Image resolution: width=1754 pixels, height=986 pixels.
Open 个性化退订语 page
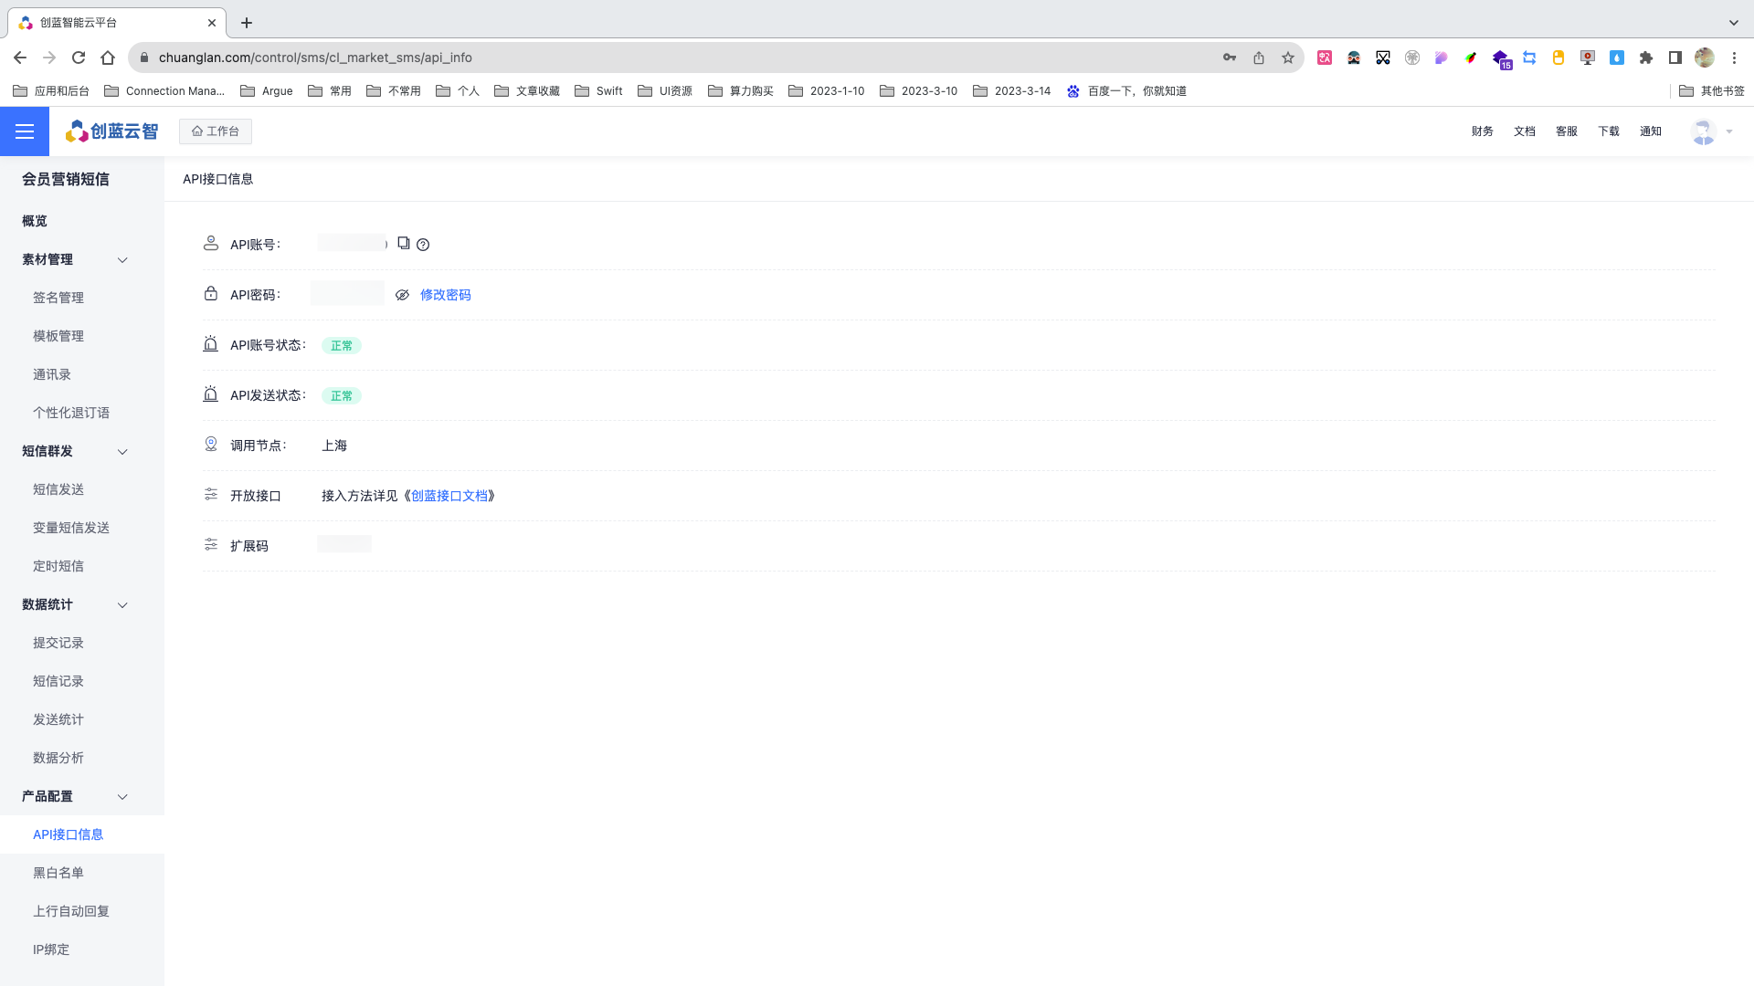[71, 413]
